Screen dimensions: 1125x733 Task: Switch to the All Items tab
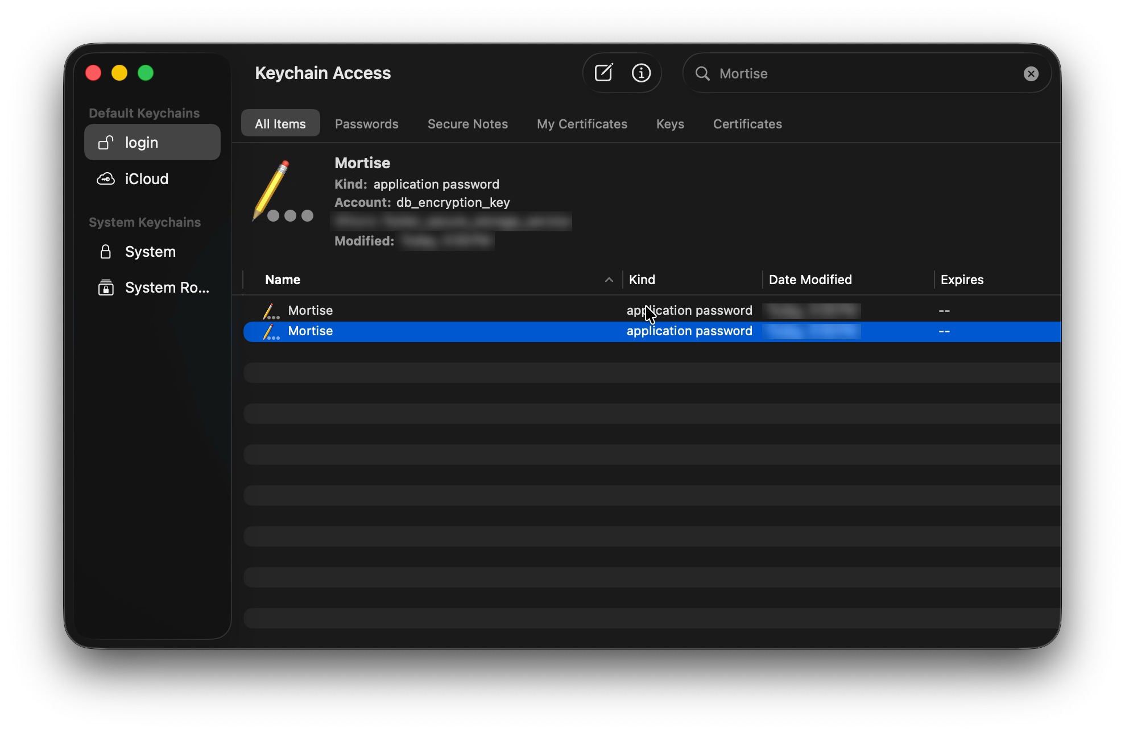(280, 123)
